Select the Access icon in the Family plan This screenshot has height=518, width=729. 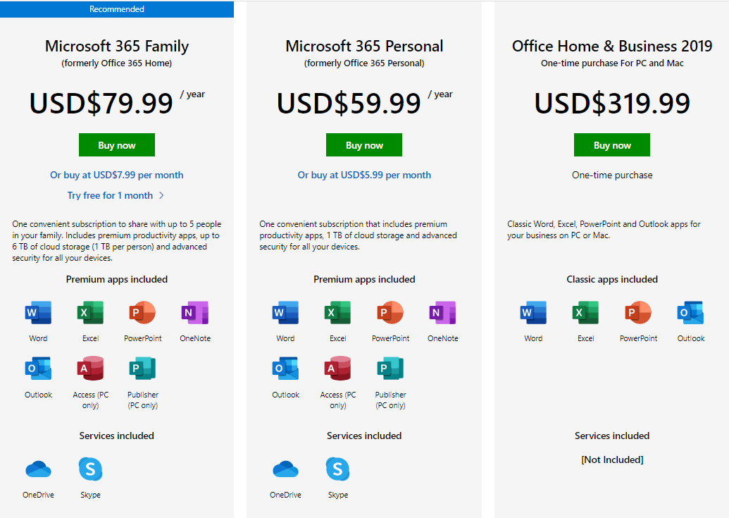pos(90,368)
